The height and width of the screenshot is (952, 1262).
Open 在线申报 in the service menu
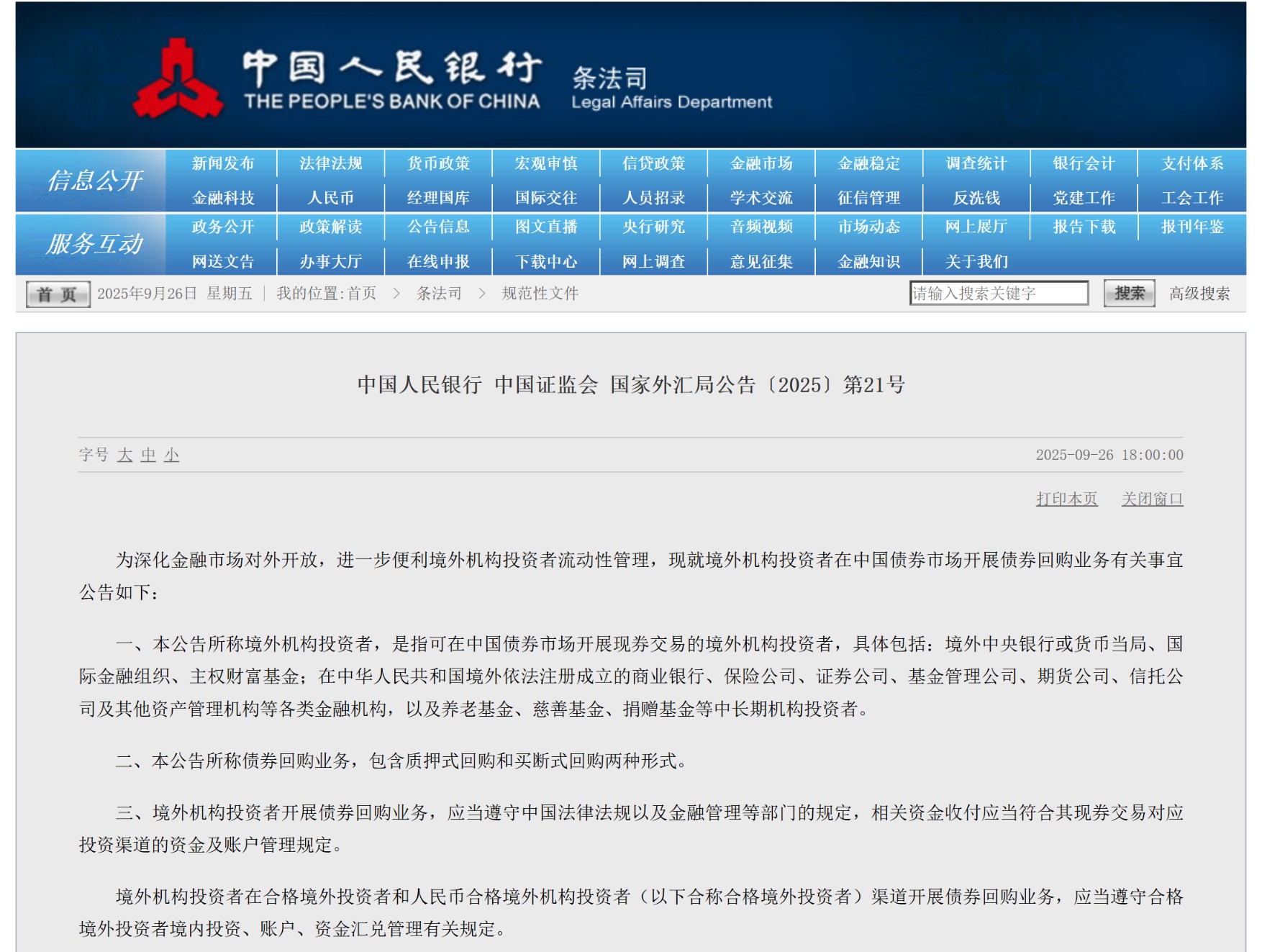pos(438,261)
